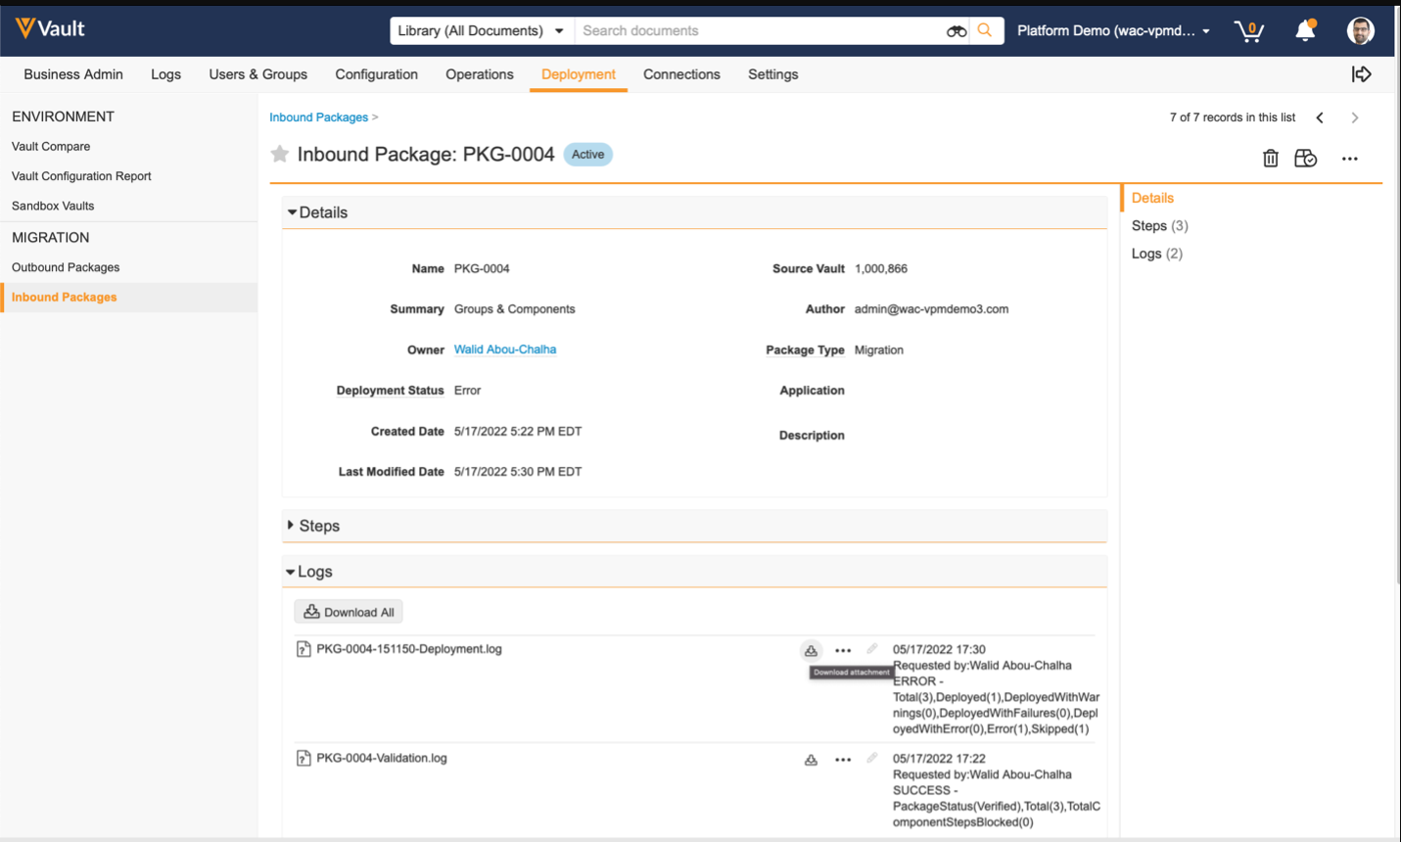Viewport: 1401px width, 842px height.
Task: Open the collapse sidebar arrow icon
Action: point(1361,74)
